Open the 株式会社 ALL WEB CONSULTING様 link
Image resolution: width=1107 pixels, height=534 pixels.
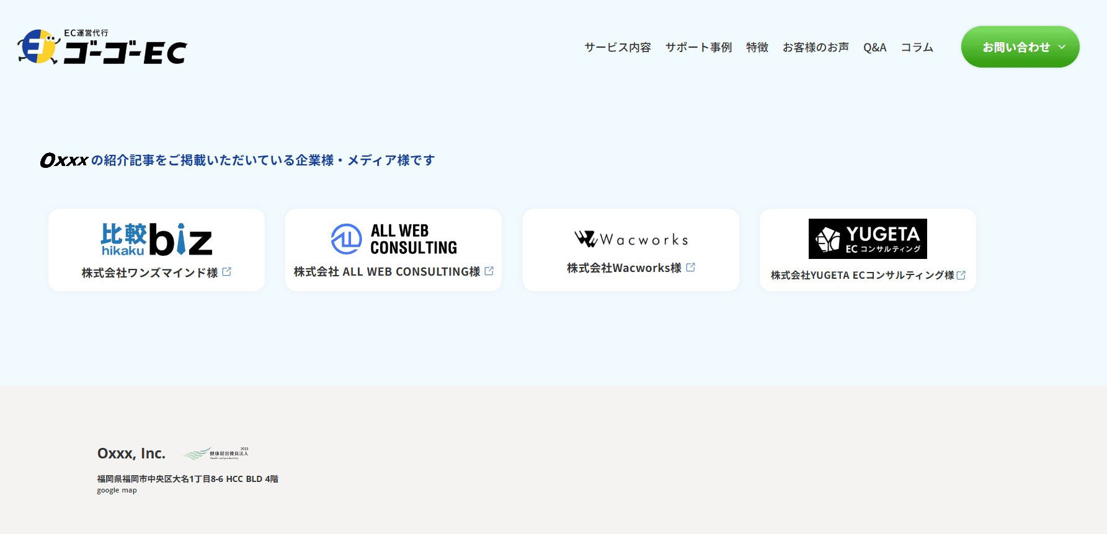pyautogui.click(x=387, y=271)
